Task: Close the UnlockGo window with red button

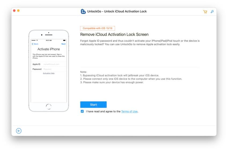Action: point(14,11)
